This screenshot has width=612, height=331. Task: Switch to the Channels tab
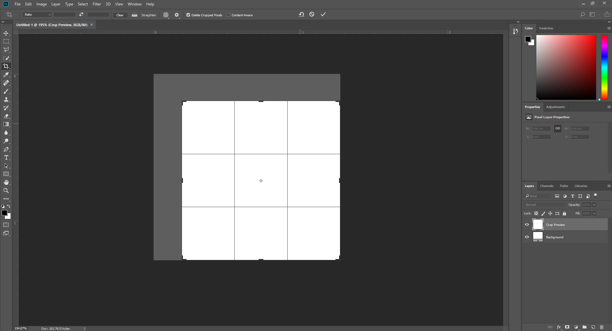(x=546, y=186)
